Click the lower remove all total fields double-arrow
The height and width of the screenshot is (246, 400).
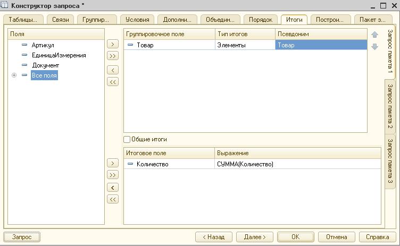[x=113, y=199]
